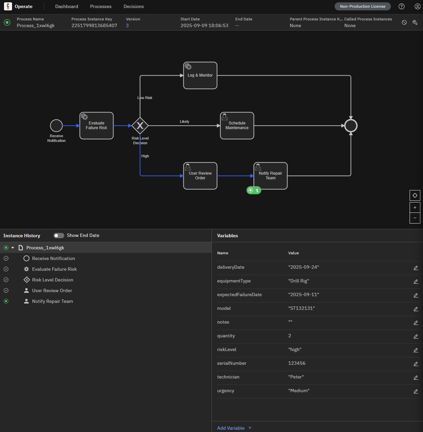Open the user profile icon
Image resolution: width=423 pixels, height=432 pixels.
click(x=417, y=6)
